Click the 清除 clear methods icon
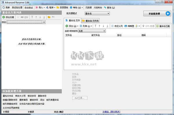This screenshot has height=115, width=174. tap(22, 17)
